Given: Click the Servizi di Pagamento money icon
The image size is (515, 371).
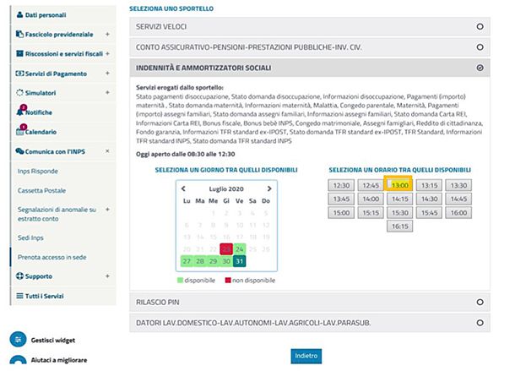Looking at the screenshot, I should point(19,74).
